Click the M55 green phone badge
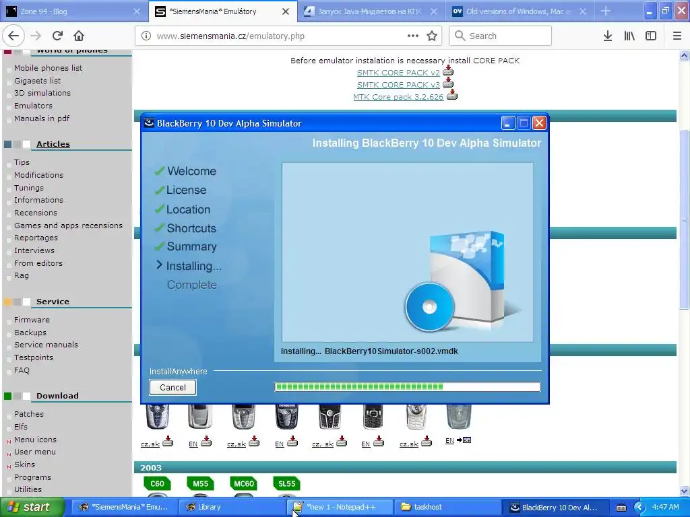This screenshot has width=690, height=517. 200,483
